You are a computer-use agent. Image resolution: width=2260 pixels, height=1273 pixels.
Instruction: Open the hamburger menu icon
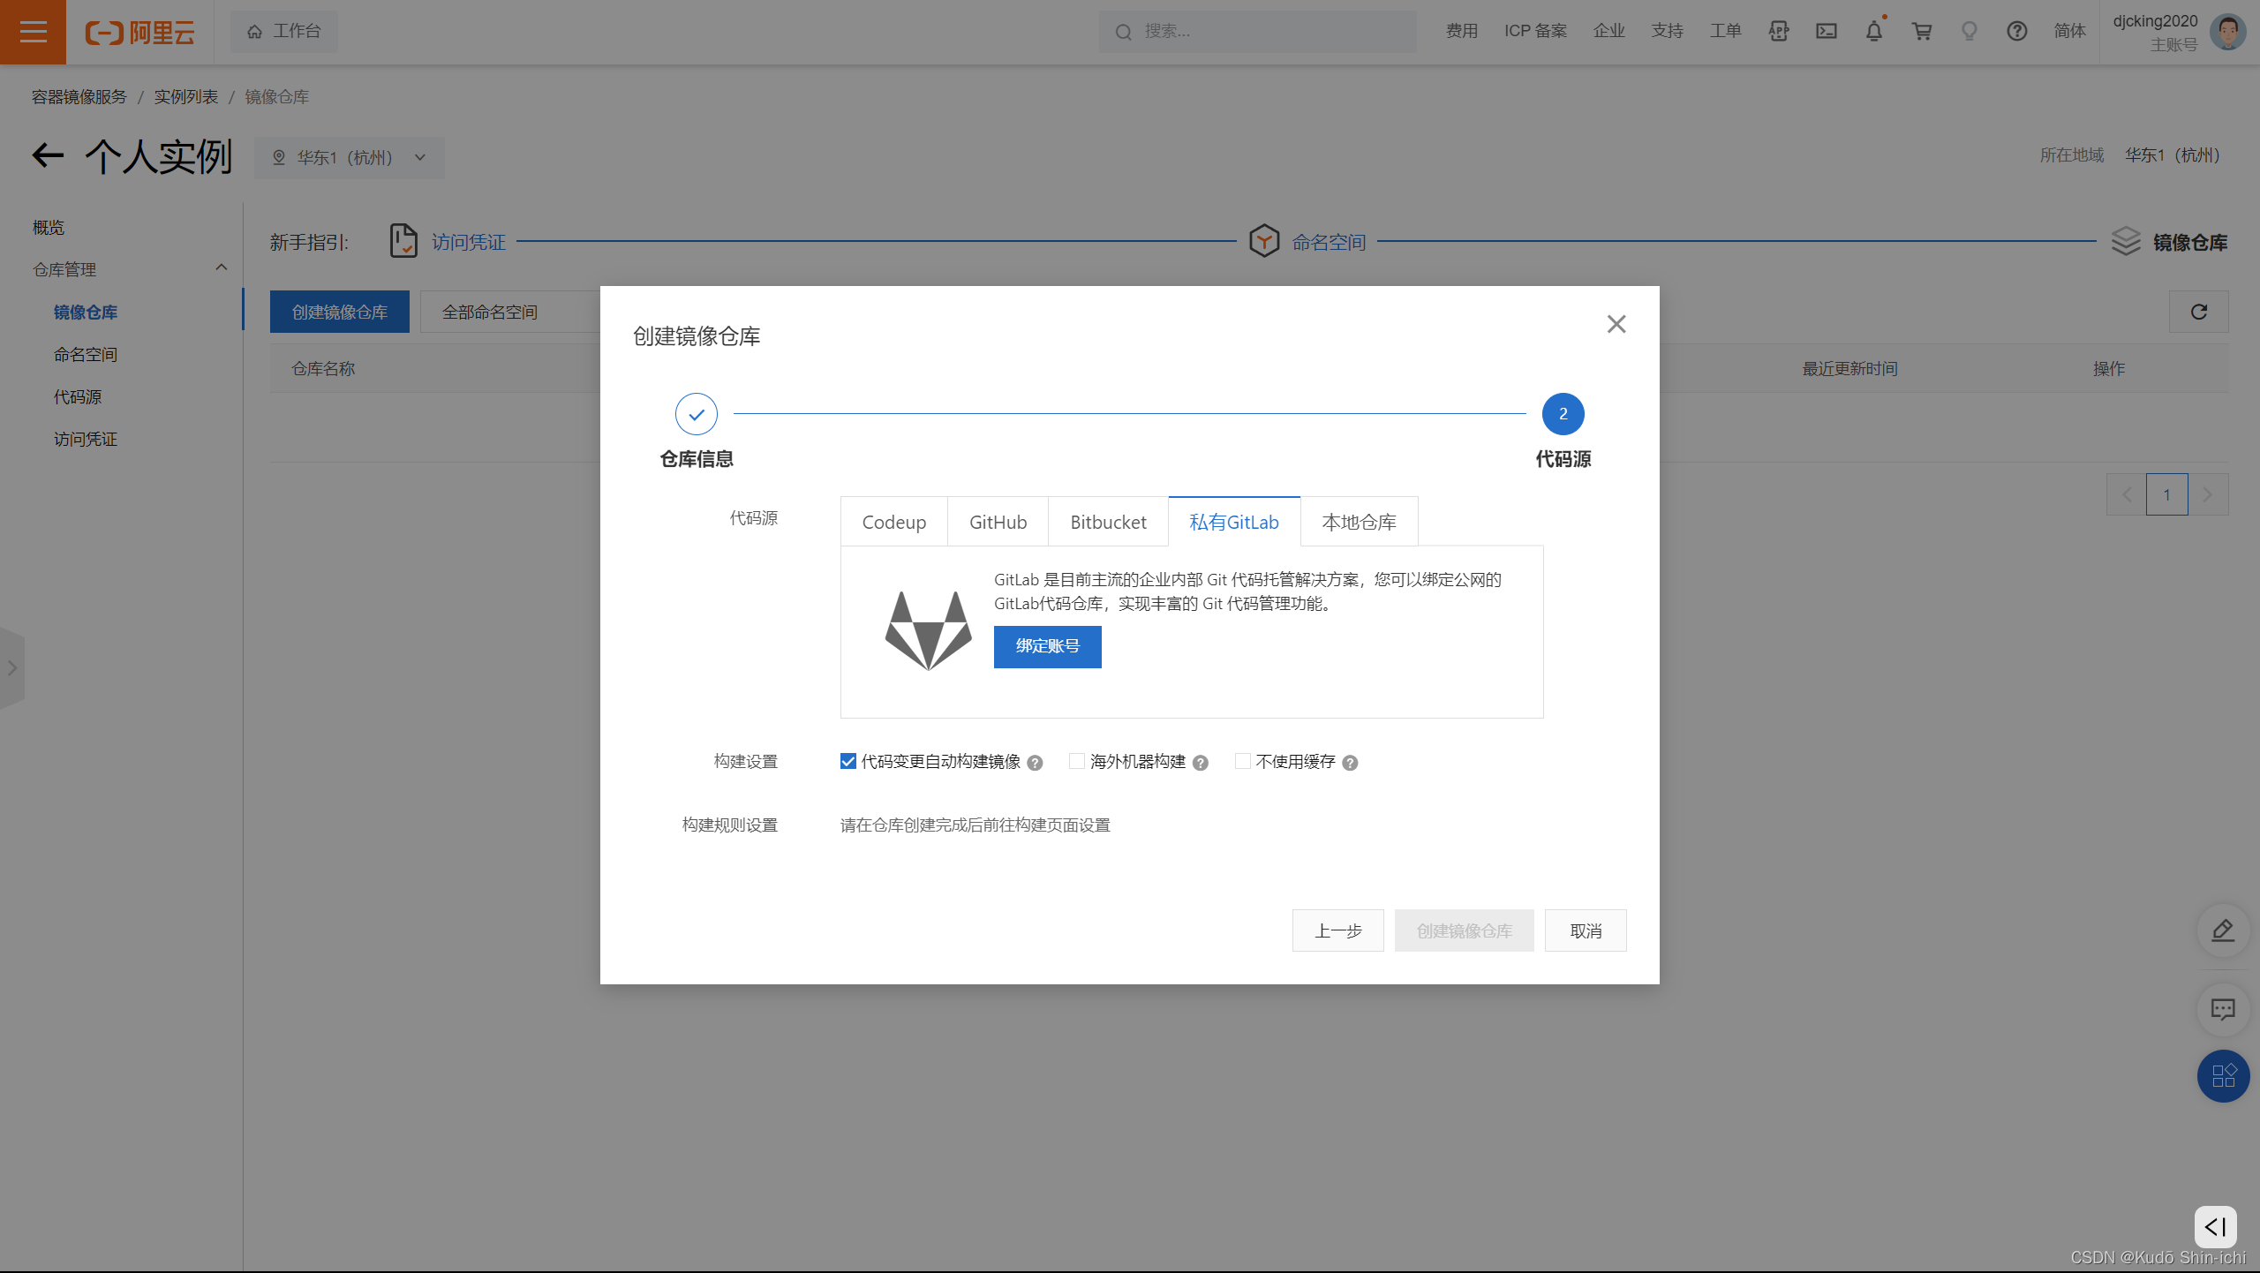pyautogui.click(x=33, y=32)
